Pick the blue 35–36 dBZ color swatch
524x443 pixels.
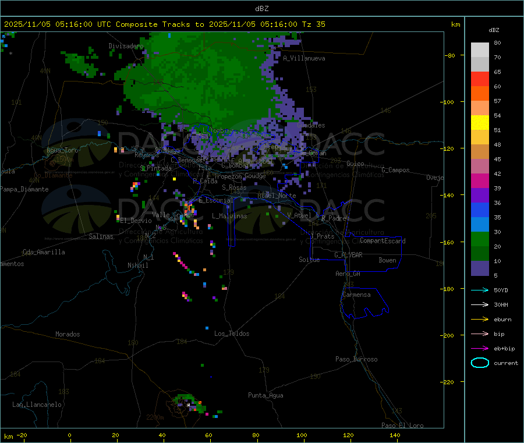tap(480, 210)
